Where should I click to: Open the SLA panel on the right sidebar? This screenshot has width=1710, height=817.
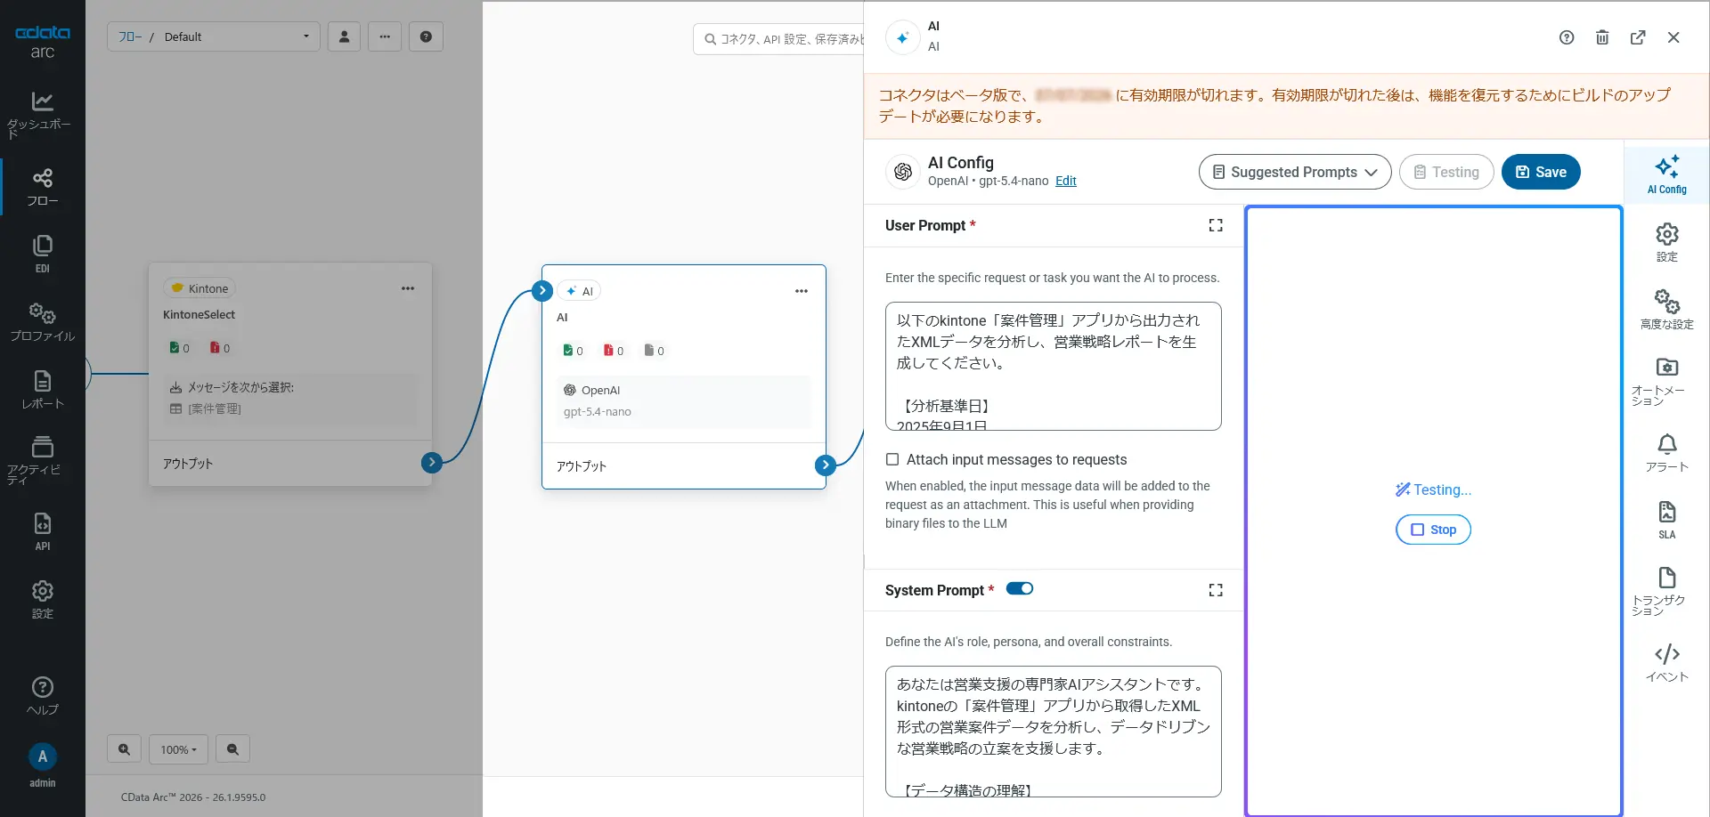[1666, 520]
